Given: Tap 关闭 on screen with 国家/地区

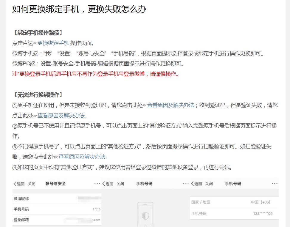Looking at the screenshot, I should [209, 184].
